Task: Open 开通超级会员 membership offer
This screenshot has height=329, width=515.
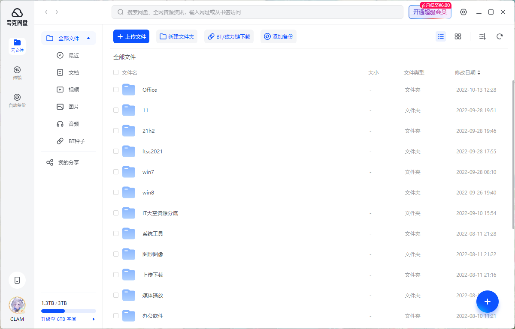Action: coord(430,12)
